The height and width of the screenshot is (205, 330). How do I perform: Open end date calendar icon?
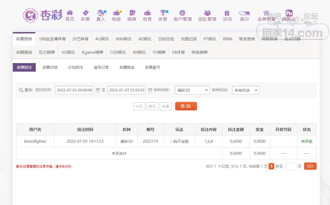pyautogui.click(x=150, y=90)
